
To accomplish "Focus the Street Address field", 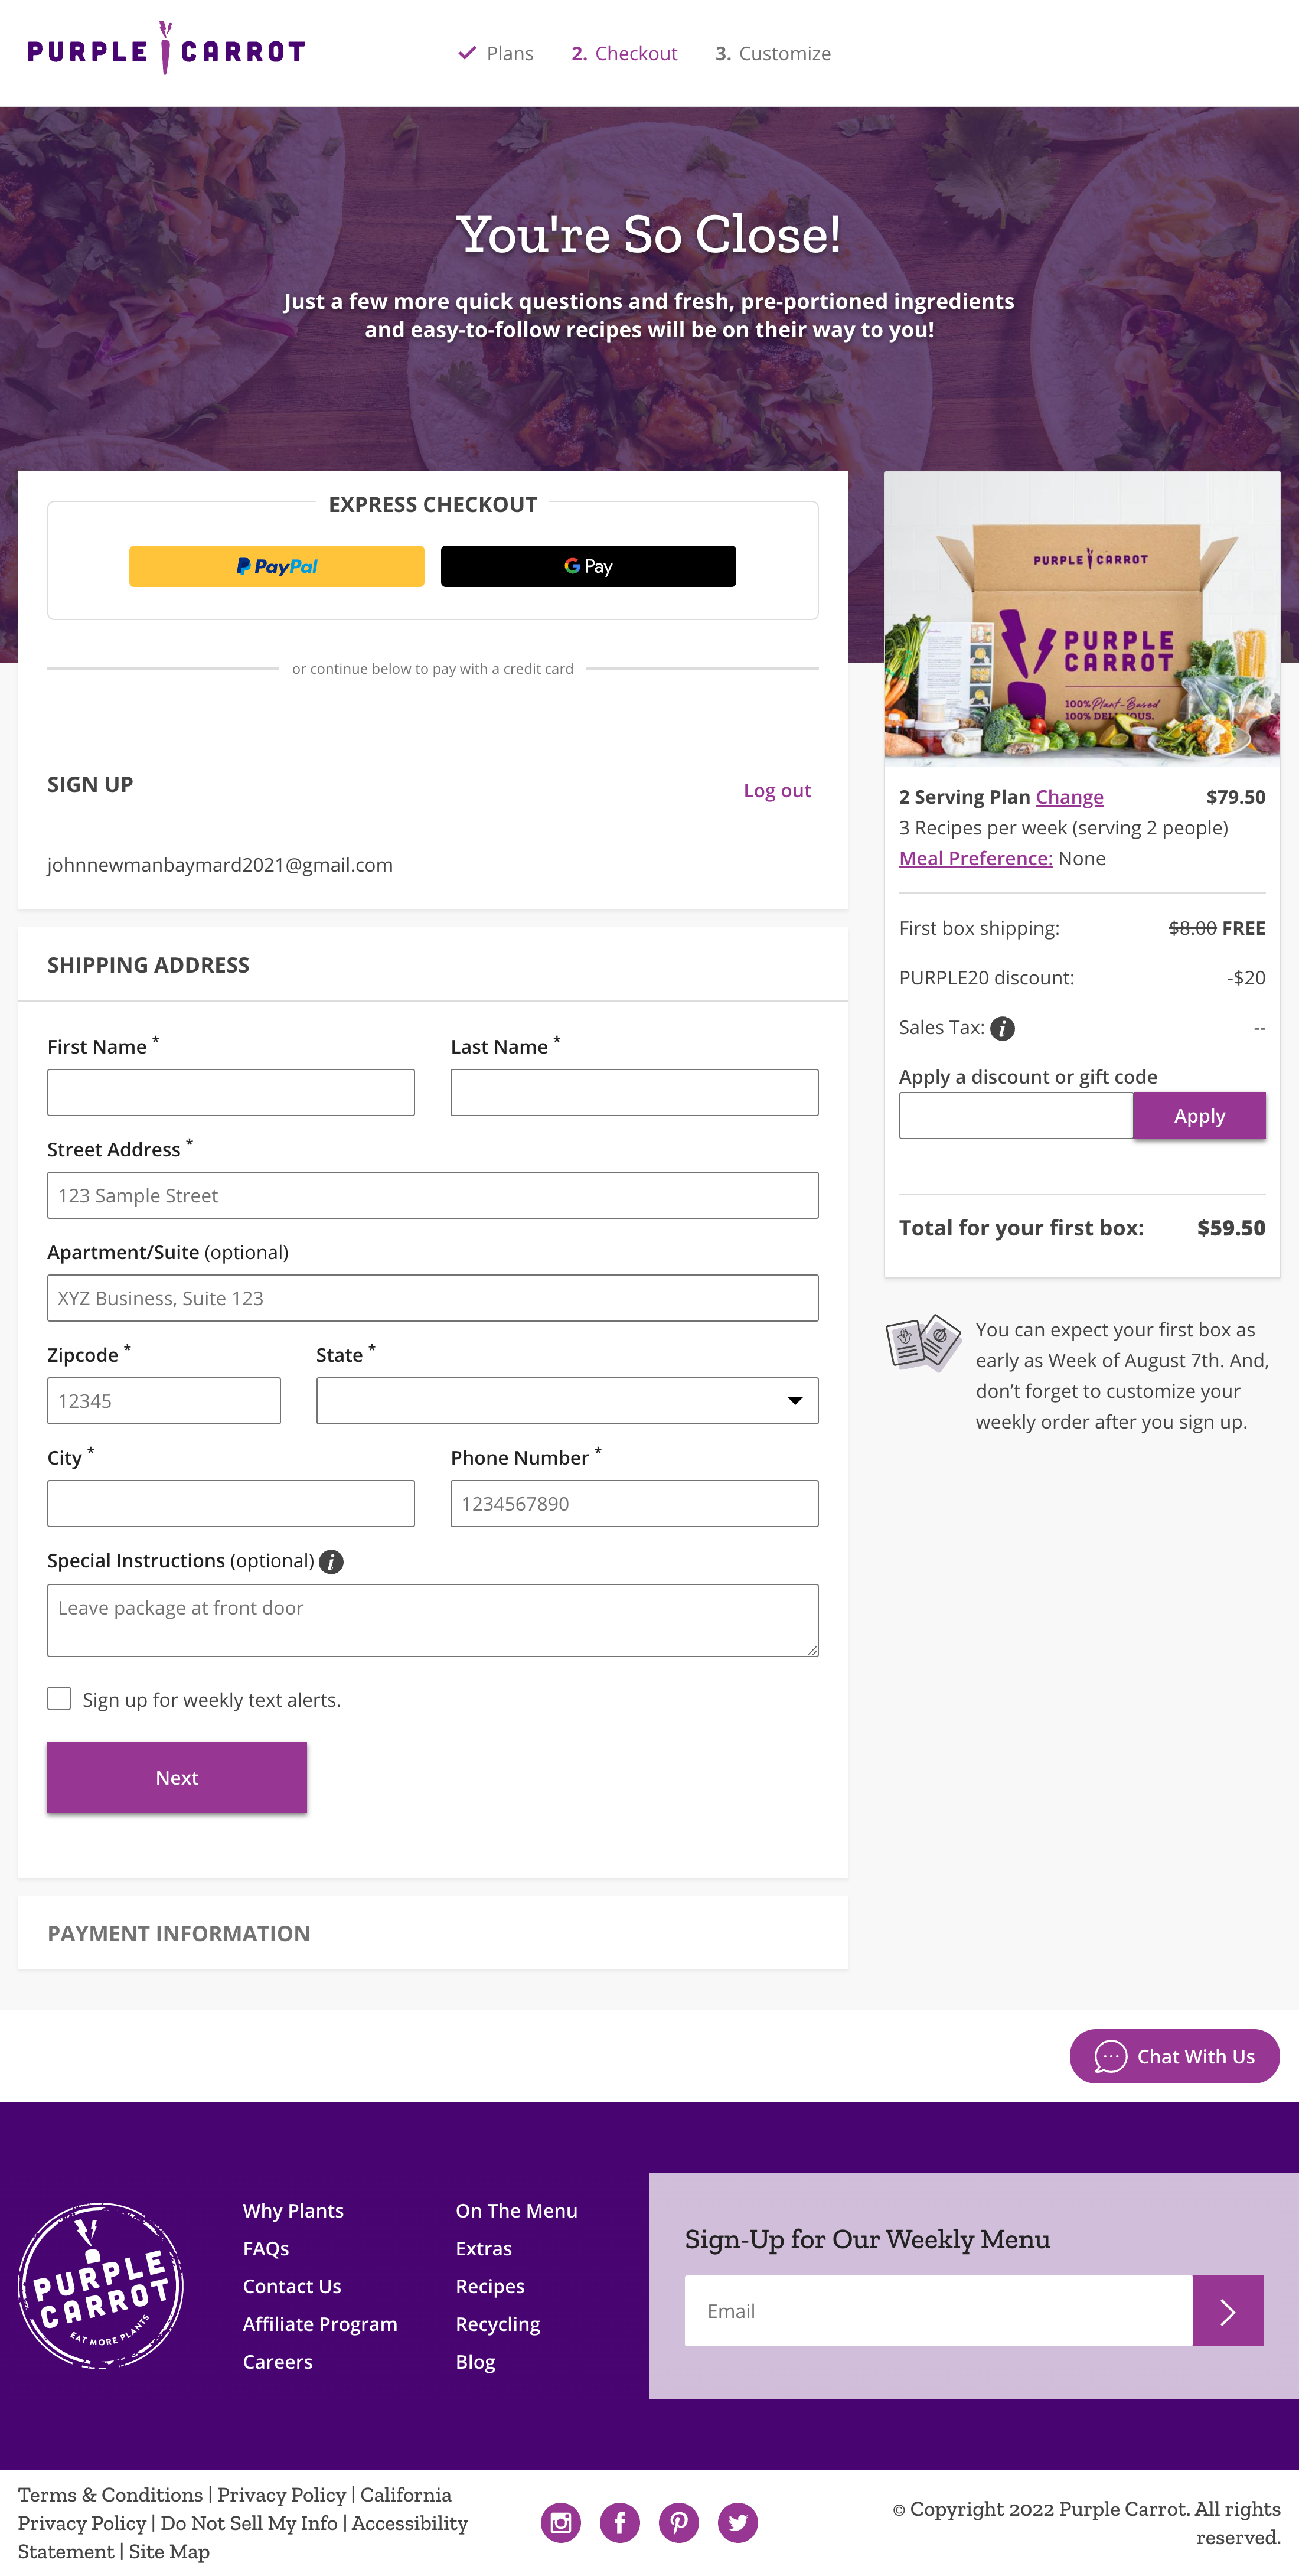I will [433, 1195].
